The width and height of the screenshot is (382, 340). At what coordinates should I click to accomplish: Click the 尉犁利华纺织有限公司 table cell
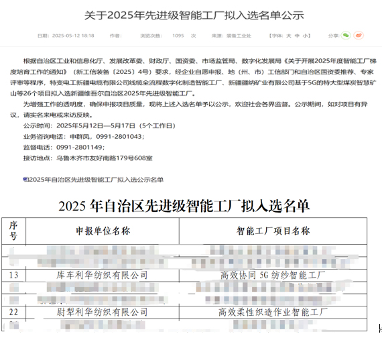tap(103, 313)
